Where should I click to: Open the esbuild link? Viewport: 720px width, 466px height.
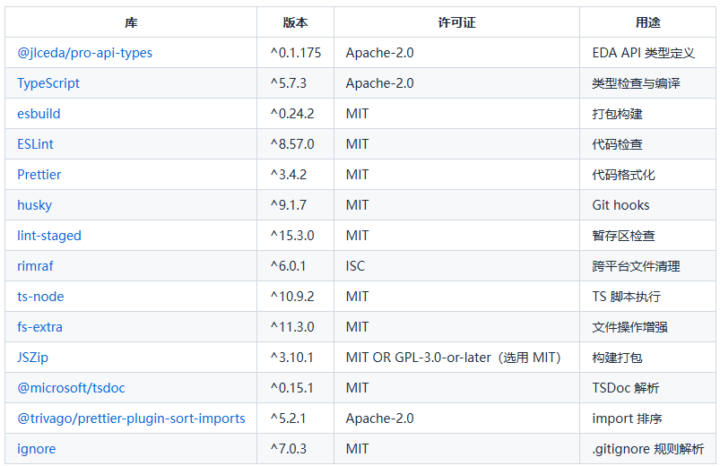click(39, 114)
